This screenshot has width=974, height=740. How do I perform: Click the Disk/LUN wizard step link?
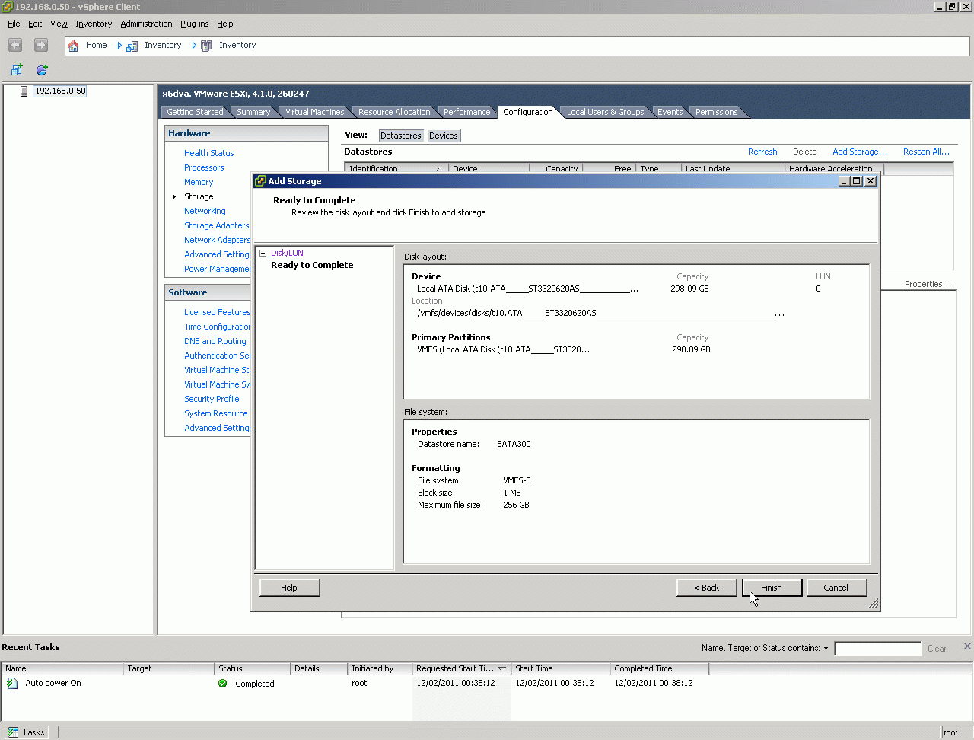(287, 253)
